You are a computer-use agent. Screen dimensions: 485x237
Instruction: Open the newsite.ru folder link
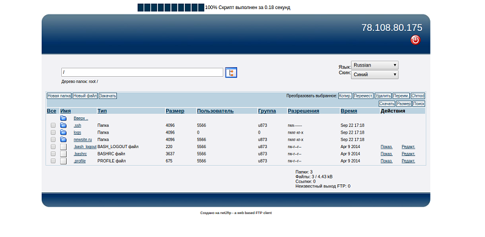[x=82, y=140]
